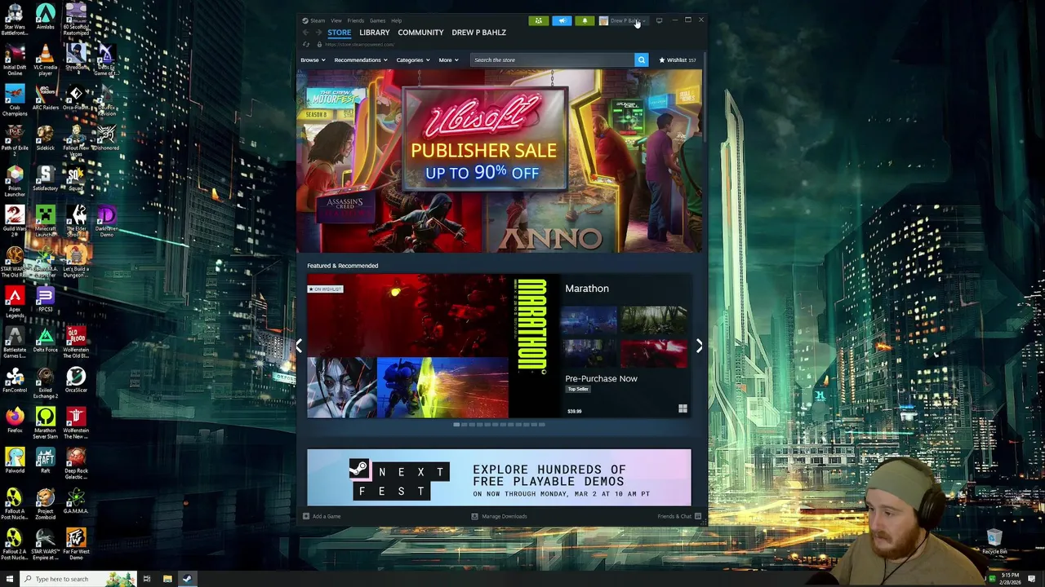
Task: Expand the Browse dropdown
Action: (x=311, y=60)
